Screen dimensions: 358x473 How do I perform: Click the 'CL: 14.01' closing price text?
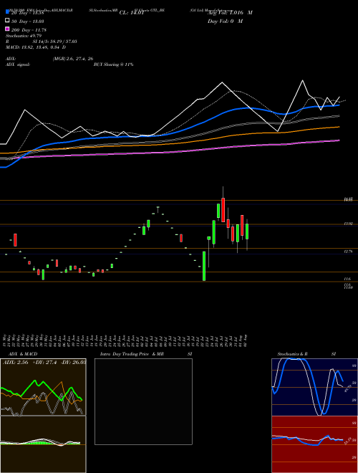point(131,13)
